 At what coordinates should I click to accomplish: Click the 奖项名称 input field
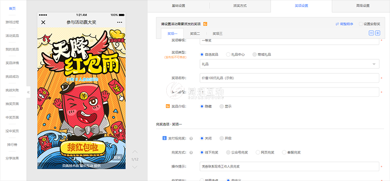[290, 78]
